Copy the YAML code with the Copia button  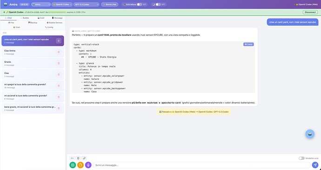(248, 44)
